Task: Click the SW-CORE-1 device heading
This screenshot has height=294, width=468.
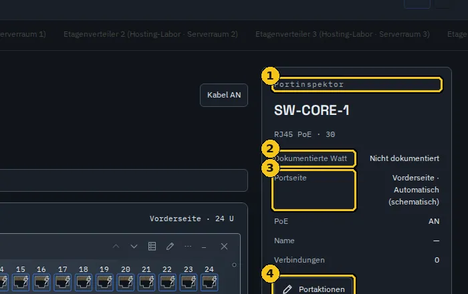Action: tap(312, 110)
